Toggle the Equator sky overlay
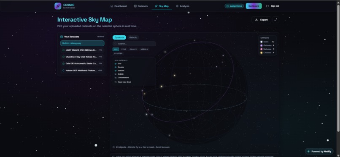This screenshot has height=157, width=340. pos(119,67)
